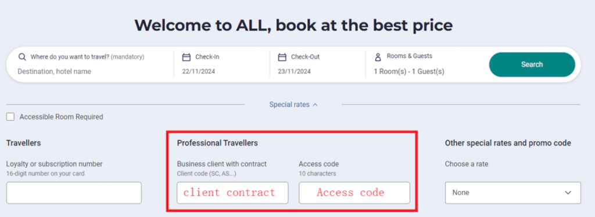Click the Check-Out calendar icon
The image size is (595, 217).
[x=282, y=57]
